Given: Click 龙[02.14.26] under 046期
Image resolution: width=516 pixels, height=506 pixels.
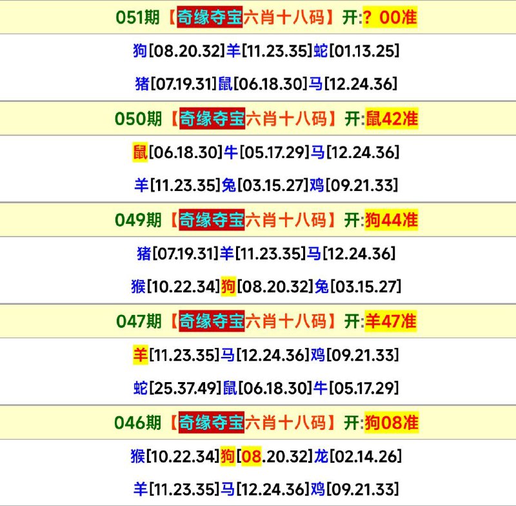Looking at the screenshot, I should coord(358,456).
